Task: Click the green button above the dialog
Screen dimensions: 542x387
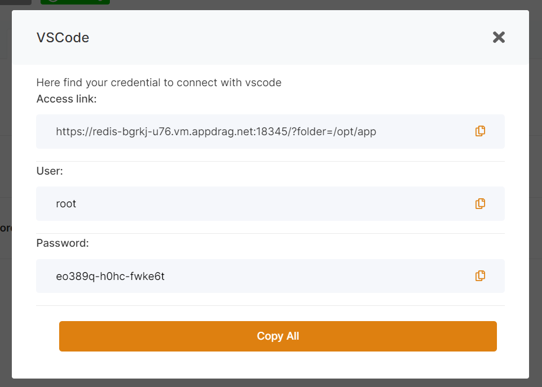Action: tap(75, 3)
